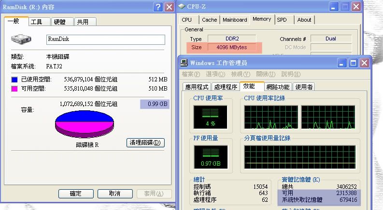Close the Windows Task Manager window
This screenshot has width=383, height=210.
click(365, 63)
